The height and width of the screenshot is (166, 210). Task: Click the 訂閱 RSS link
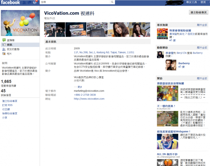coord(7,105)
